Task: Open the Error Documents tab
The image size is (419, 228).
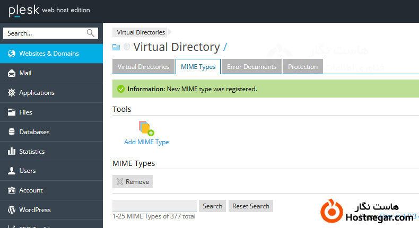Action: (x=251, y=67)
